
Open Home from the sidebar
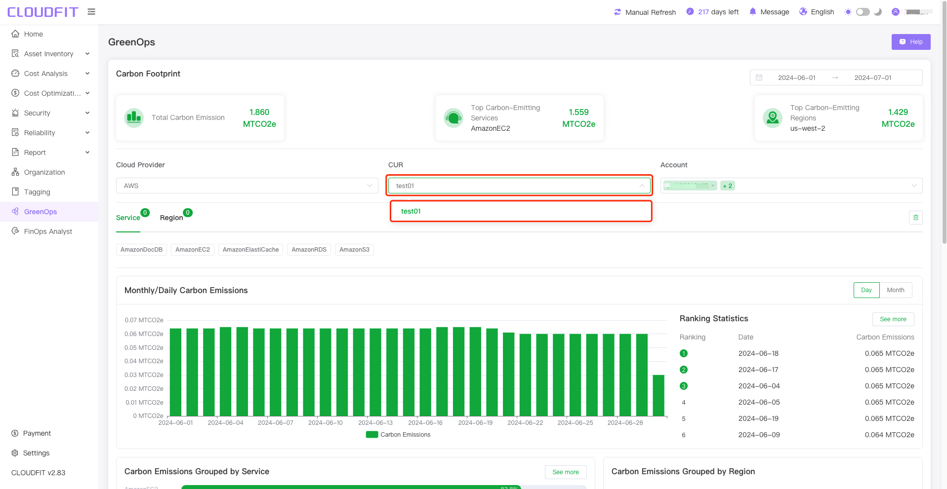tap(34, 34)
